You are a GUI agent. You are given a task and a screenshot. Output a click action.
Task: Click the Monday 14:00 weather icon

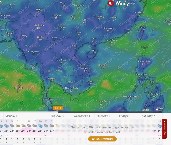29,126
